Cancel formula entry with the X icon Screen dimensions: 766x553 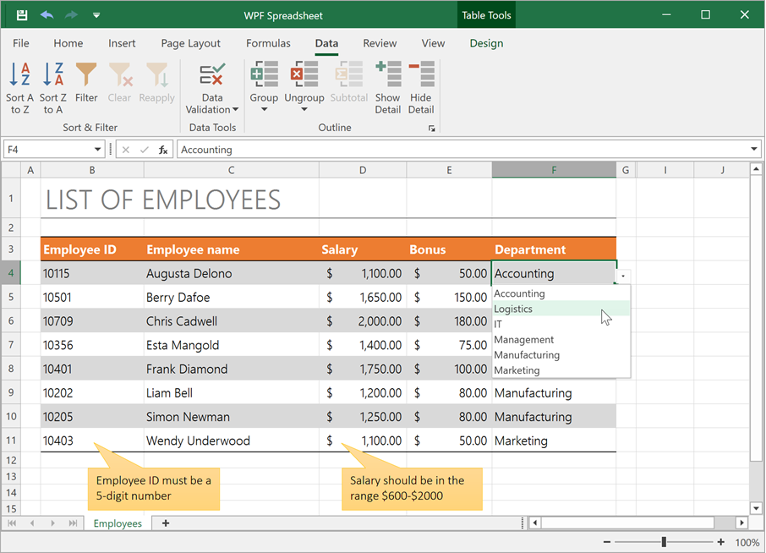(x=126, y=149)
